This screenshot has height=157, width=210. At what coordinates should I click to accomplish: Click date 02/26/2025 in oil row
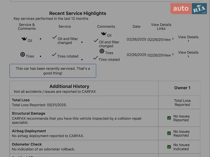pyautogui.click(x=136, y=40)
